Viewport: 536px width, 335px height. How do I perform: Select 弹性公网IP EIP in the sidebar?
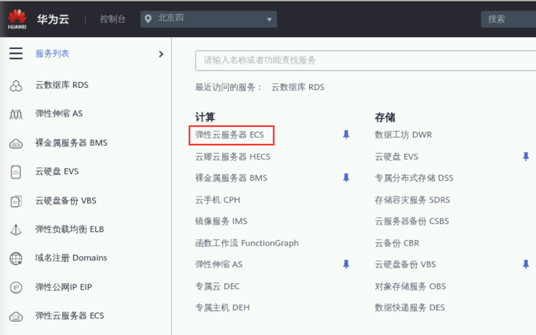(x=64, y=287)
